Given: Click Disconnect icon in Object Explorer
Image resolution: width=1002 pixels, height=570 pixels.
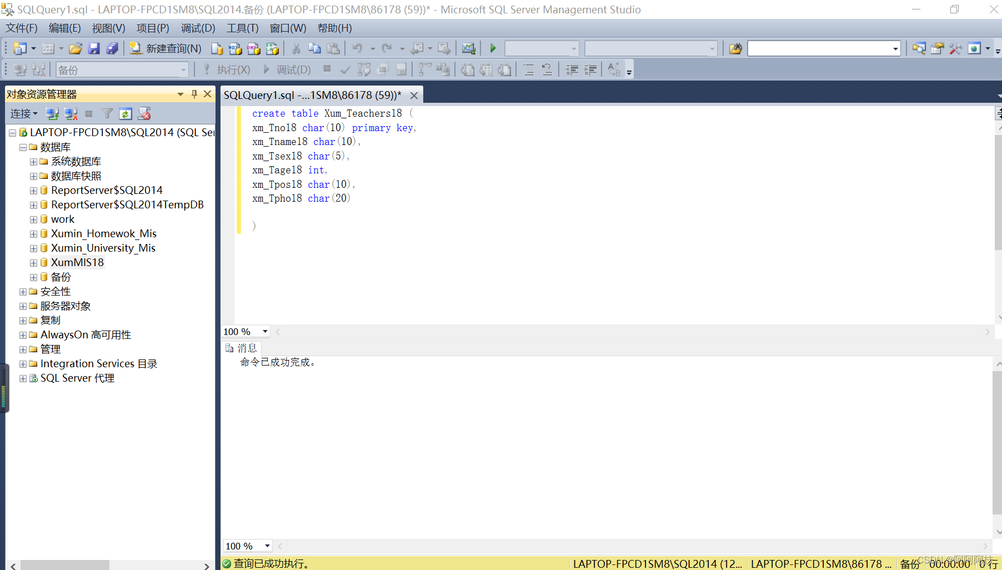Looking at the screenshot, I should [x=71, y=114].
